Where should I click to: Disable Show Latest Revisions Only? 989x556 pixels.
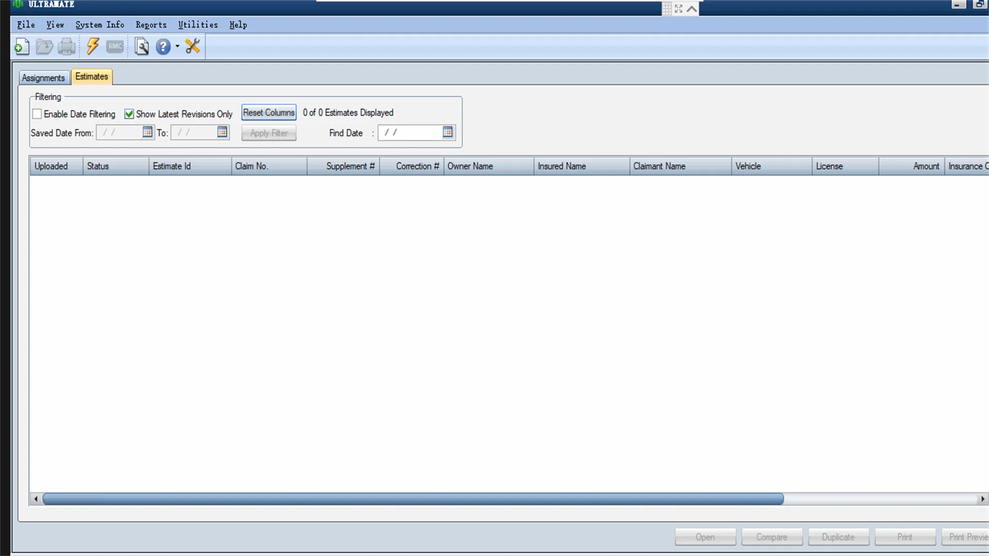coord(129,113)
